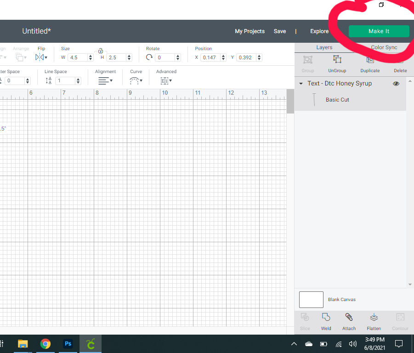Click the Line Space stepper arrows
The image size is (414, 353).
tap(78, 81)
